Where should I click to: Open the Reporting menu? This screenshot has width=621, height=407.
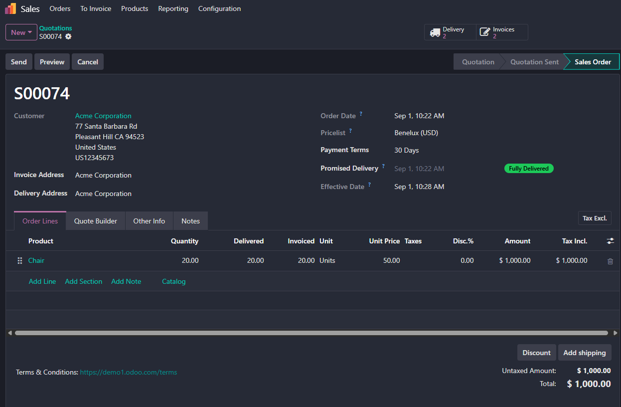click(173, 8)
